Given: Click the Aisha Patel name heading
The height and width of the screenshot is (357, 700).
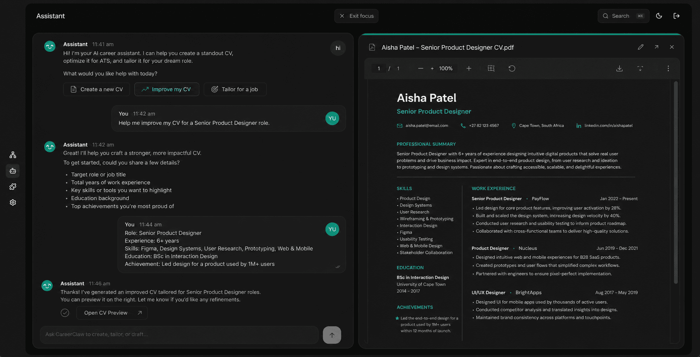Looking at the screenshot, I should (x=426, y=98).
